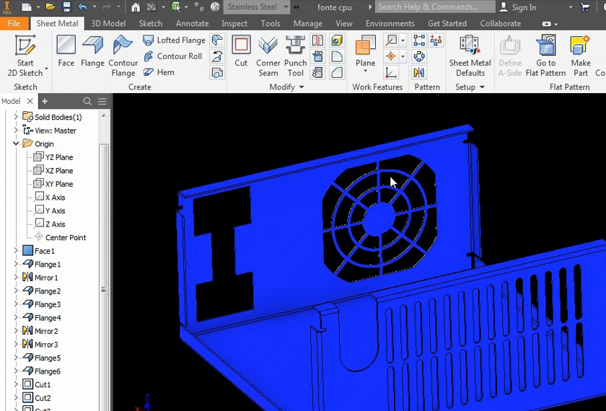Switch to the 3D Model tab
This screenshot has height=411, width=606.
[x=108, y=23]
